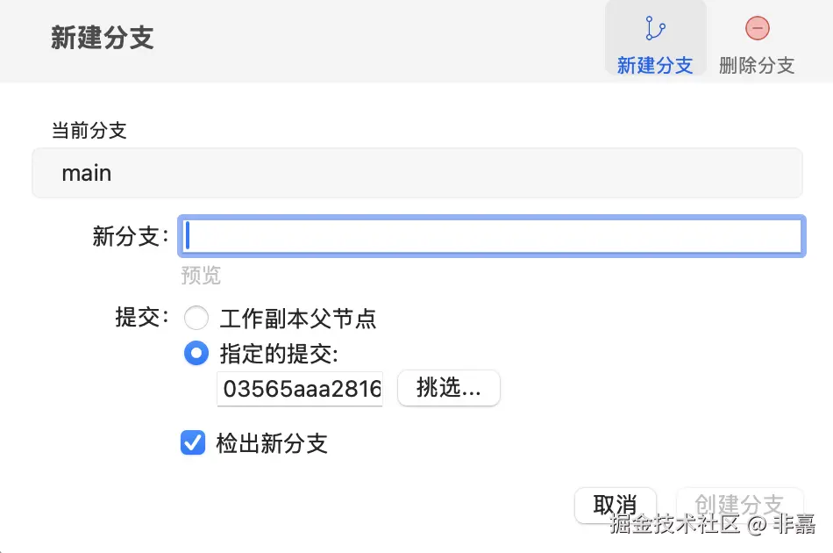Activate the 新建分支 toolbar item
Viewport: 833px width, 553px height.
pos(654,39)
